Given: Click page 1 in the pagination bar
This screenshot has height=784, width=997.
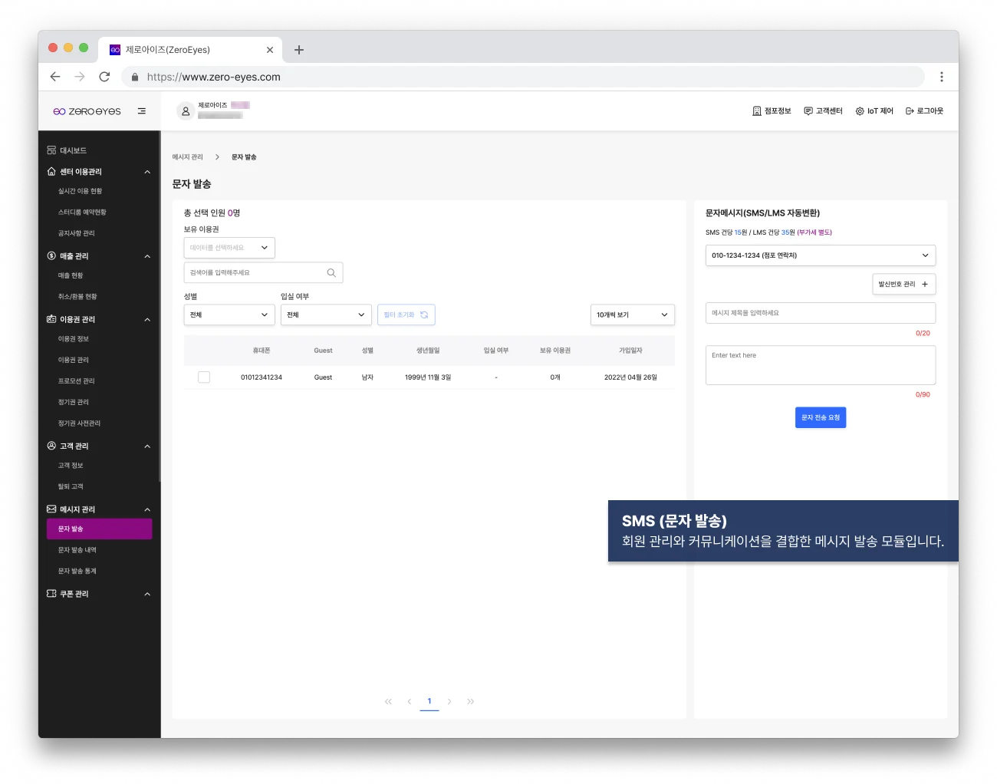Looking at the screenshot, I should tap(429, 700).
